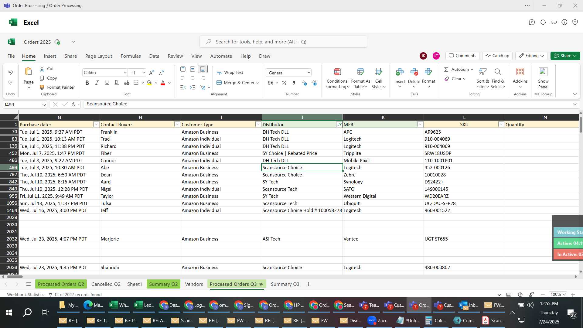The image size is (583, 328).
Task: Open the font size 11 dropdown
Action: coord(143,73)
